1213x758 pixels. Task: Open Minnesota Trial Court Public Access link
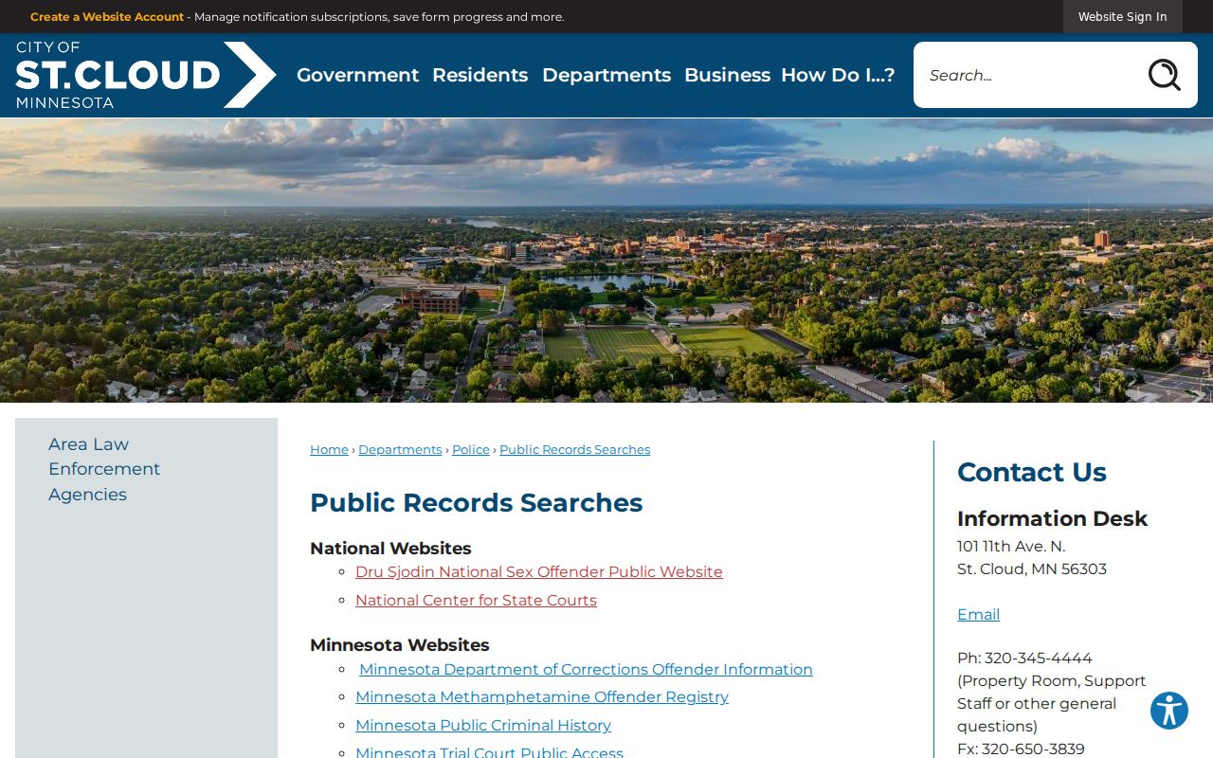click(489, 752)
